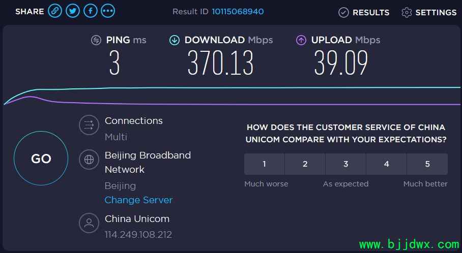Click the Connections arrows icon
Screen dimensions: 462x253
tap(89, 125)
